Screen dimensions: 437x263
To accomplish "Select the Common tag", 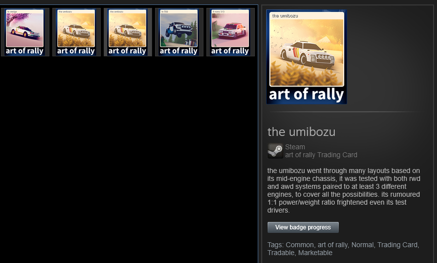I will [x=300, y=245].
